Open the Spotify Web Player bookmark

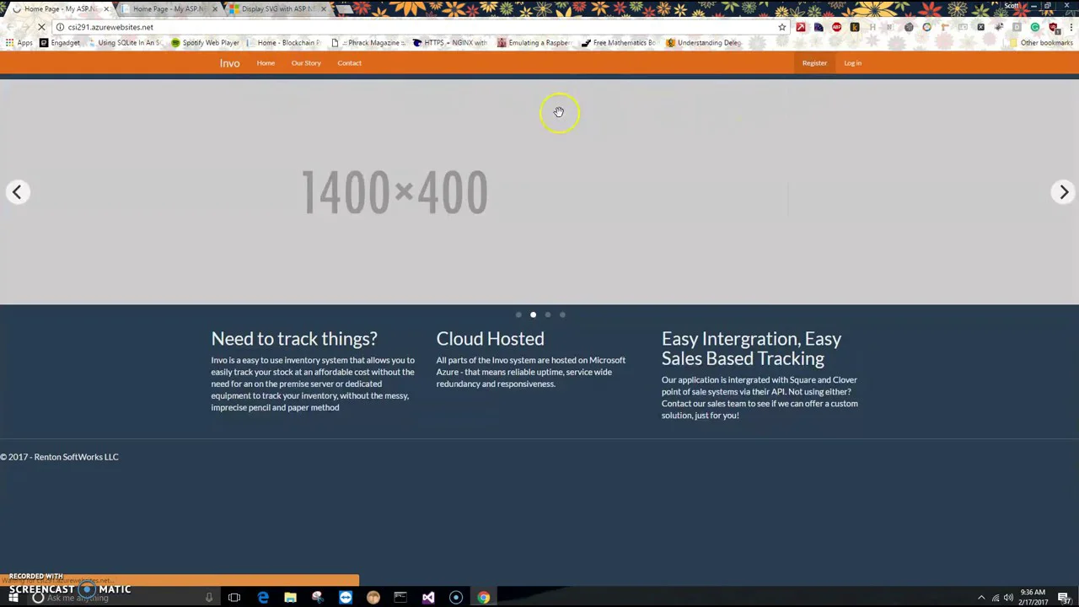point(205,43)
